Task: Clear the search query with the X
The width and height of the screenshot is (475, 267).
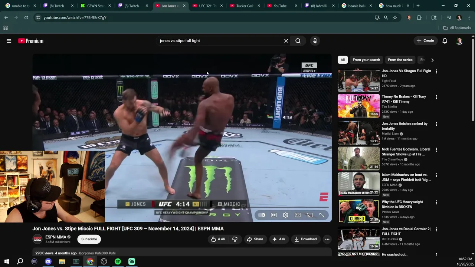Action: (286, 41)
